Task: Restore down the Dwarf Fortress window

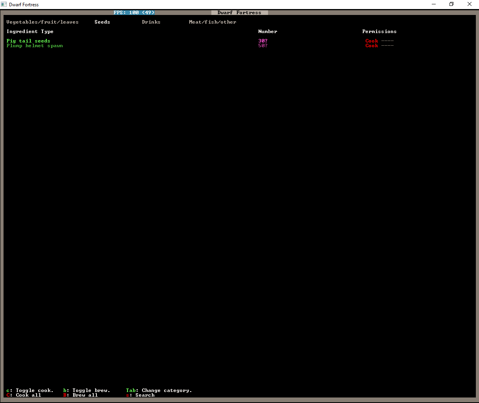Action: (451, 4)
